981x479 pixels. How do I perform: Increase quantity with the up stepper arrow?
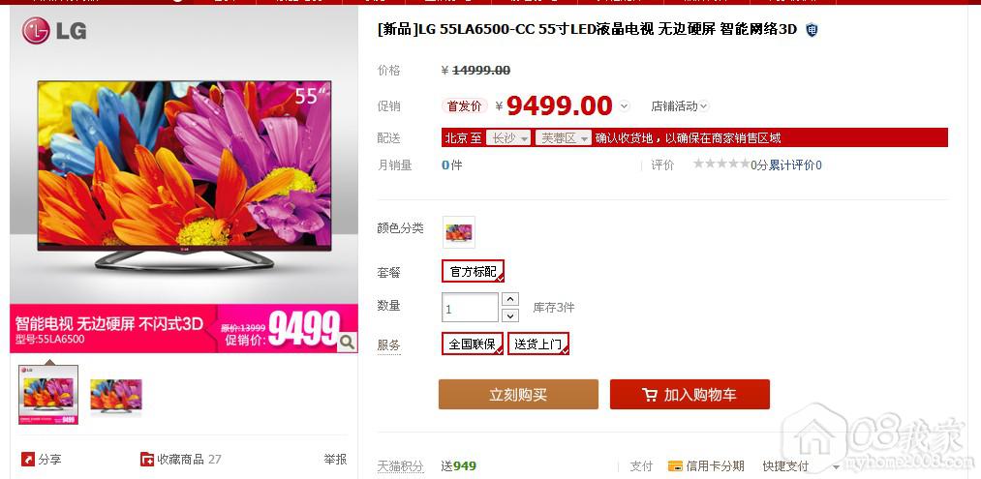[x=510, y=300]
